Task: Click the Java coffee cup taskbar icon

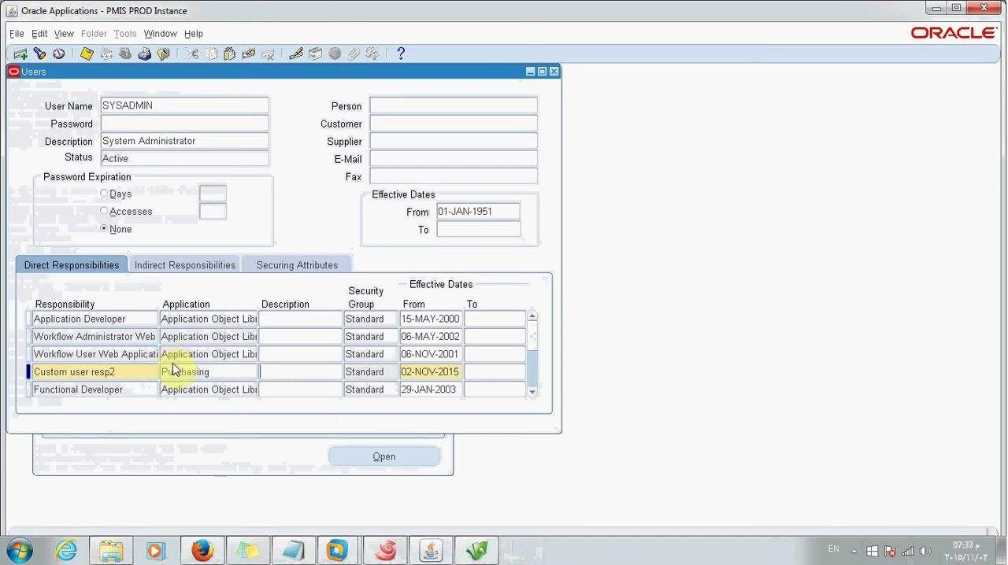Action: [x=431, y=550]
